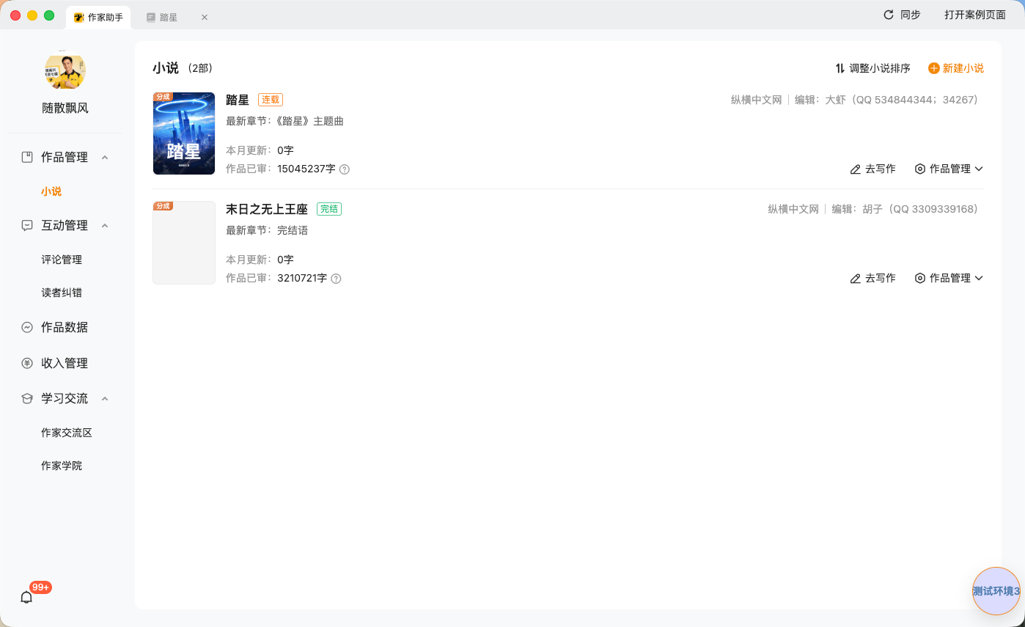Click the 同步 button text

coord(911,15)
